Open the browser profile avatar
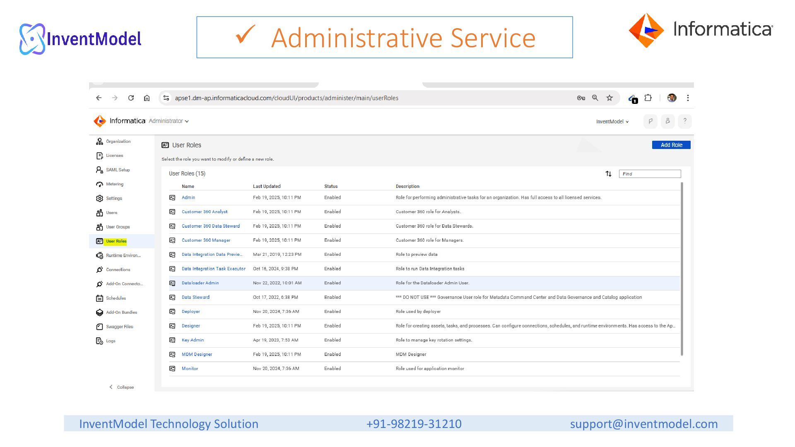 (x=672, y=98)
